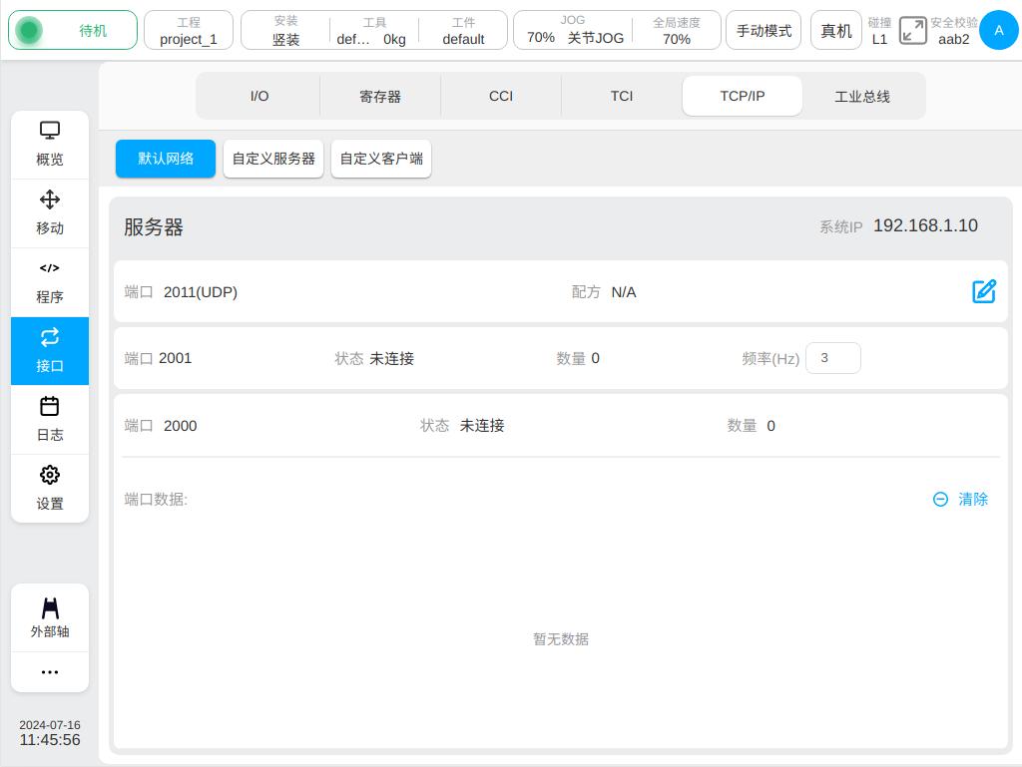Toggle the 手动模式 manual mode button
Viewport: 1022px width, 767px height.
[x=764, y=31]
